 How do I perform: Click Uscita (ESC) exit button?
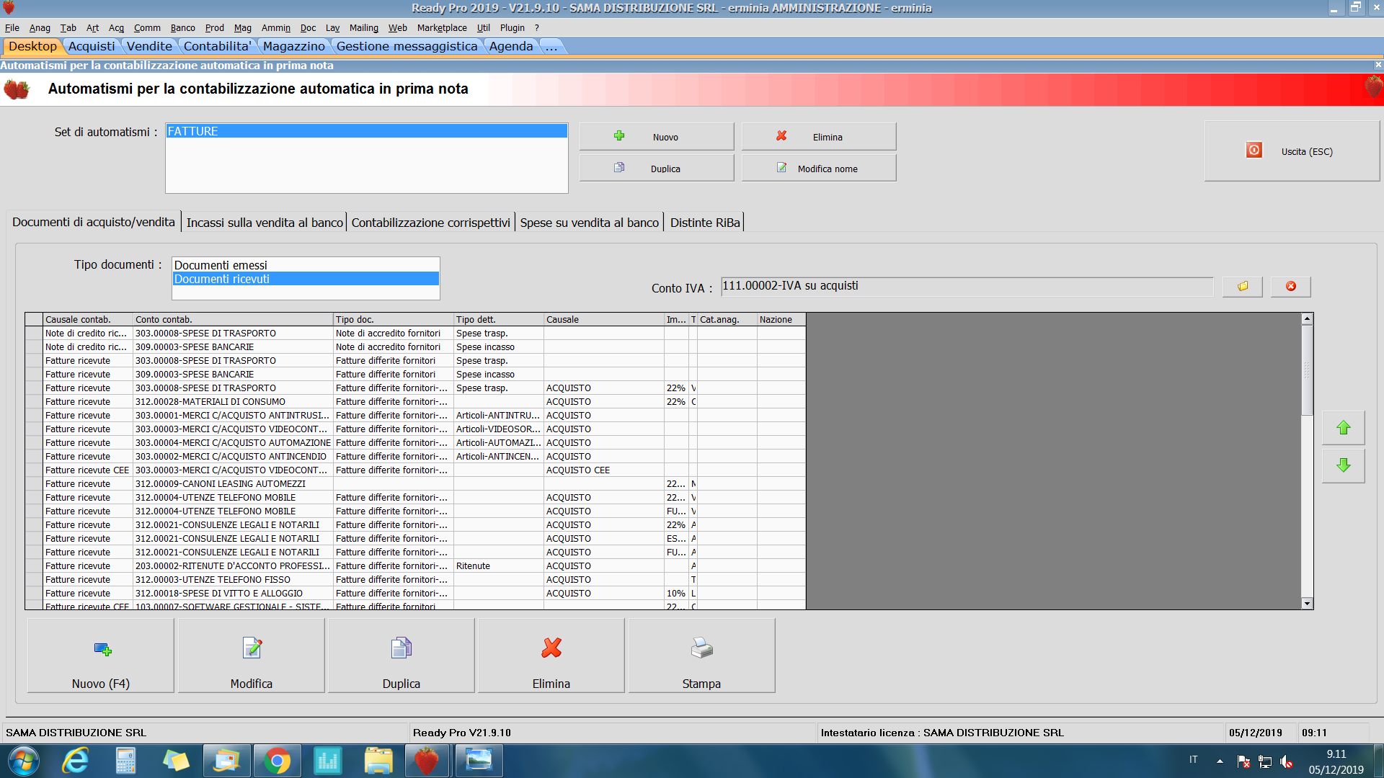1292,151
